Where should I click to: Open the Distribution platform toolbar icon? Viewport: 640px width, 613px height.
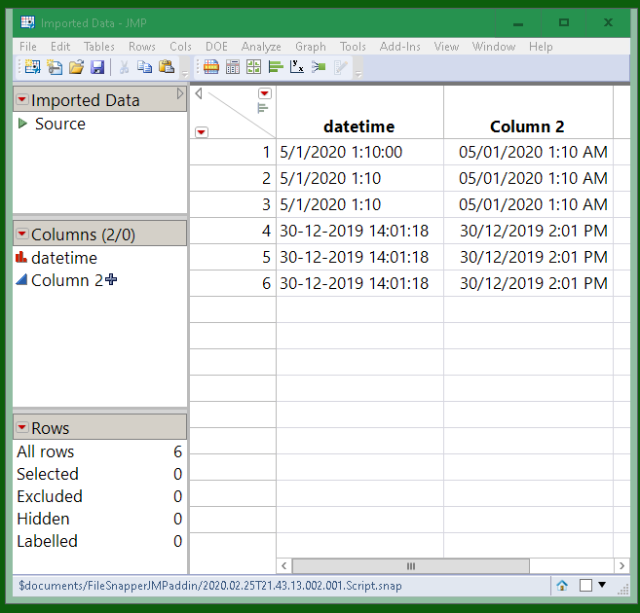point(276,67)
